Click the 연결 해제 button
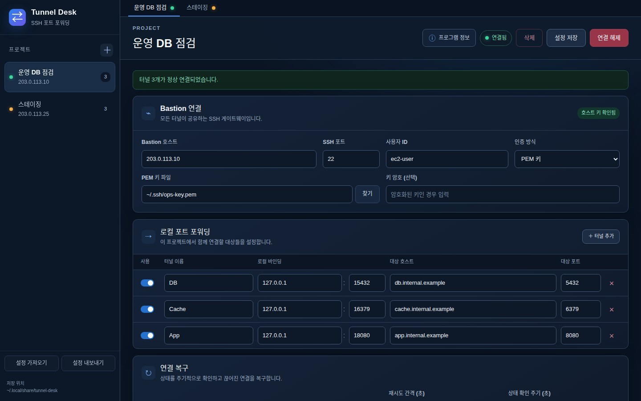 (609, 38)
